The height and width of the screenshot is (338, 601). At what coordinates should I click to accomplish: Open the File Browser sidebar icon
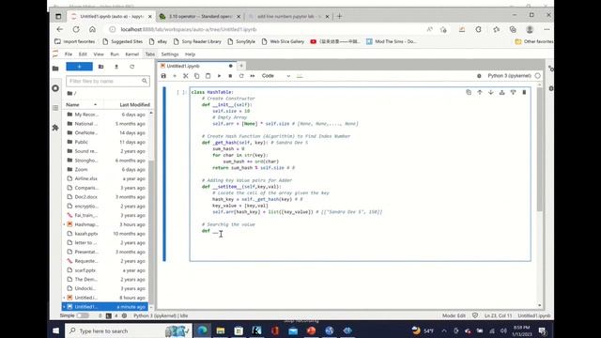coord(55,69)
